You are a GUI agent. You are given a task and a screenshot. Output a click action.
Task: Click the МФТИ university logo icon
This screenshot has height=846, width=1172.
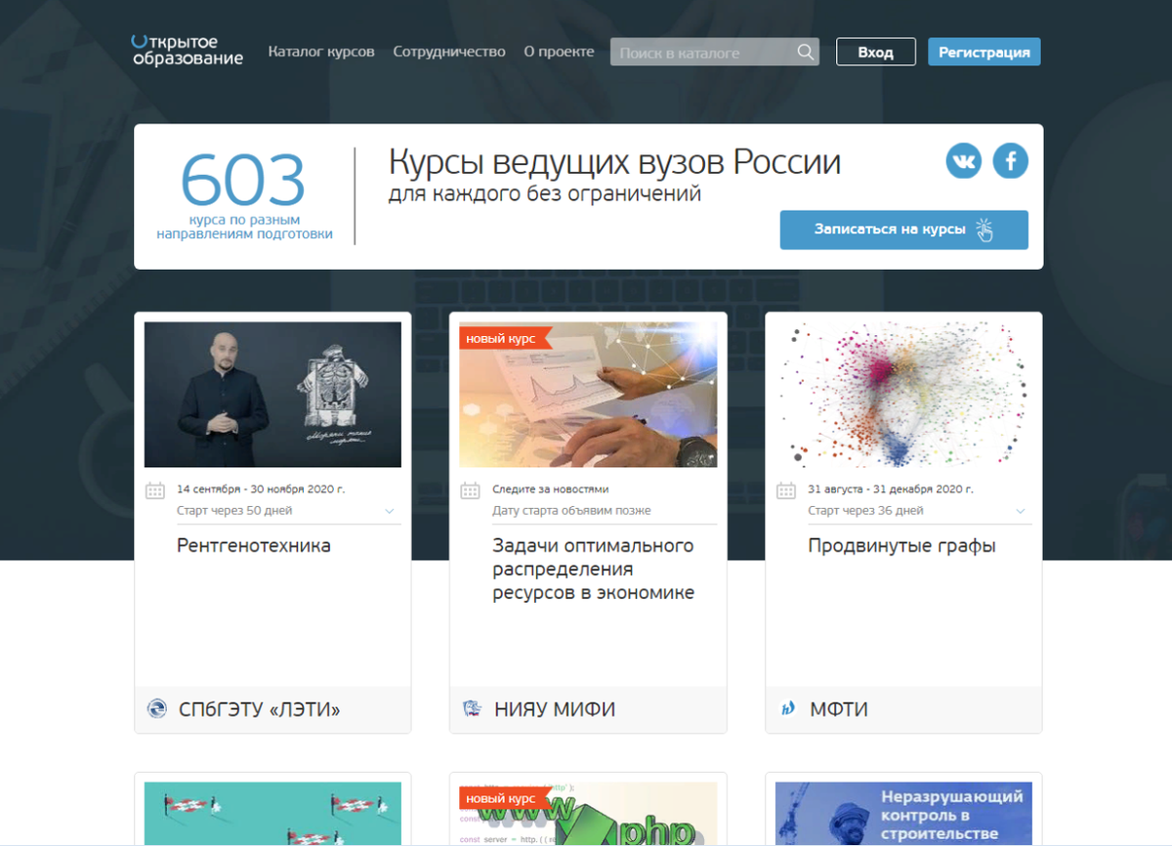pos(787,709)
